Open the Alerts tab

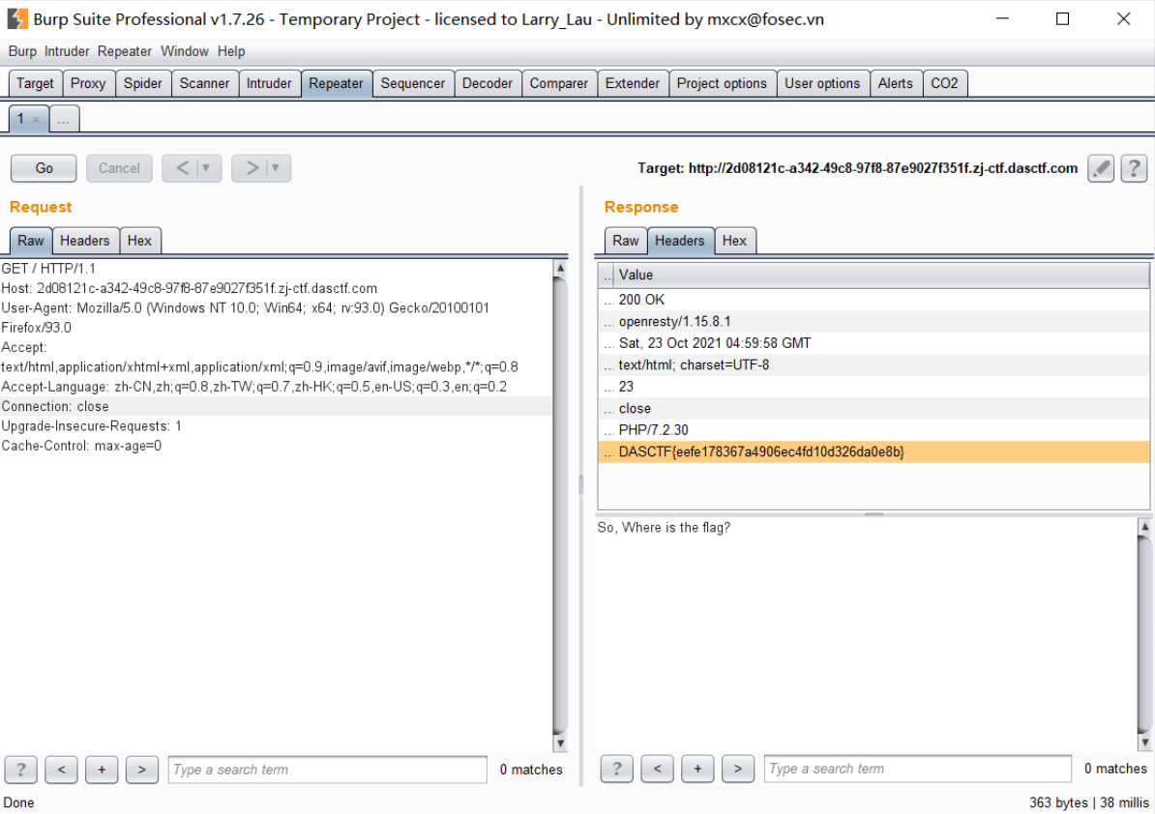[895, 84]
